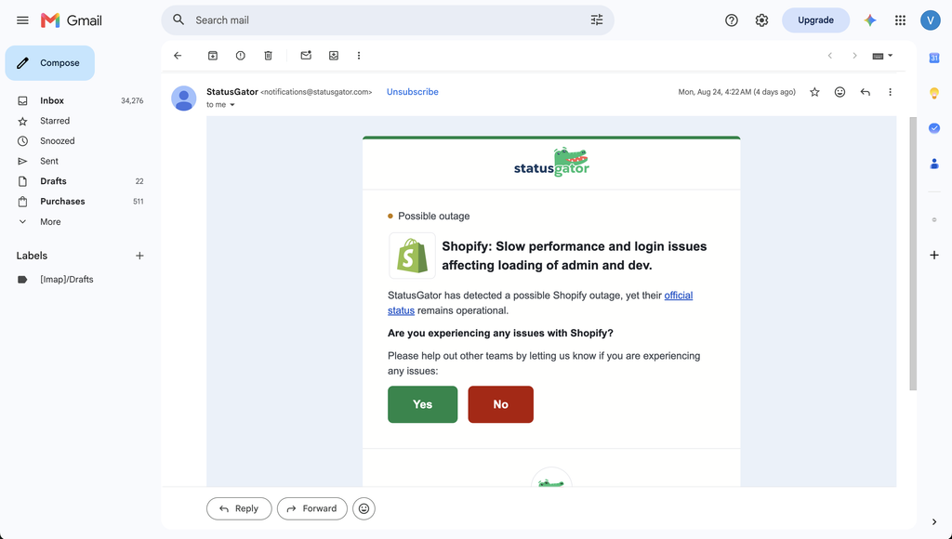Mark the email as unread

(x=306, y=56)
